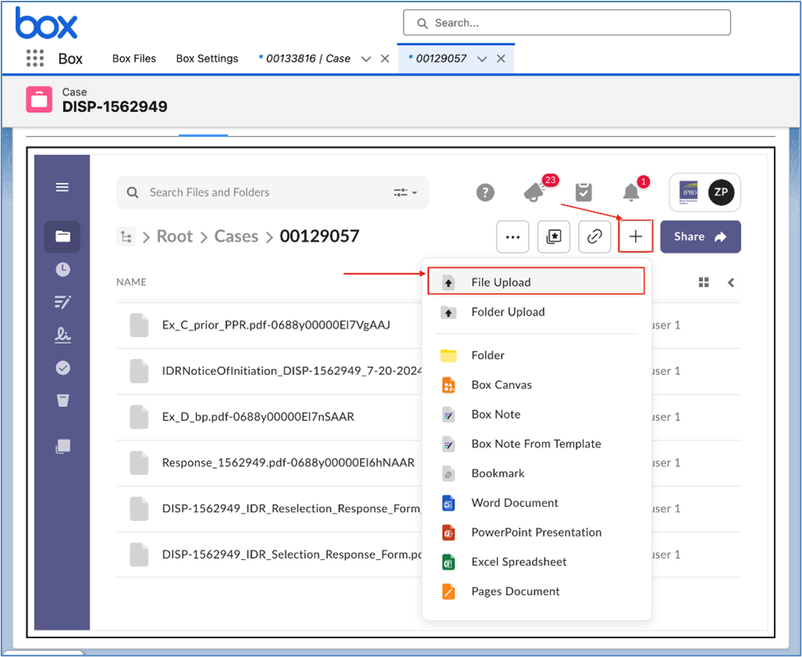Go to Root in the breadcrumb
Image resolution: width=802 pixels, height=657 pixels.
pyautogui.click(x=174, y=237)
